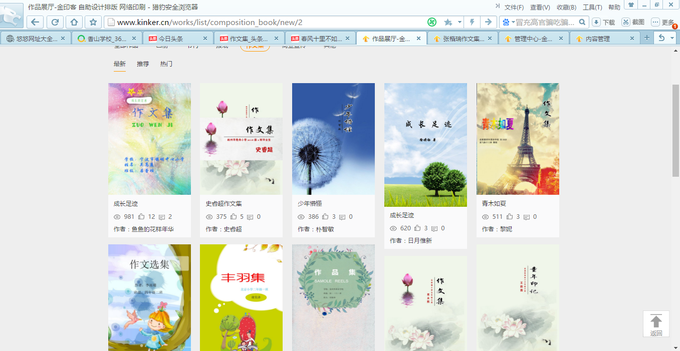This screenshot has width=680, height=351.
Task: Reload the page with the refresh icon
Action: [x=55, y=22]
